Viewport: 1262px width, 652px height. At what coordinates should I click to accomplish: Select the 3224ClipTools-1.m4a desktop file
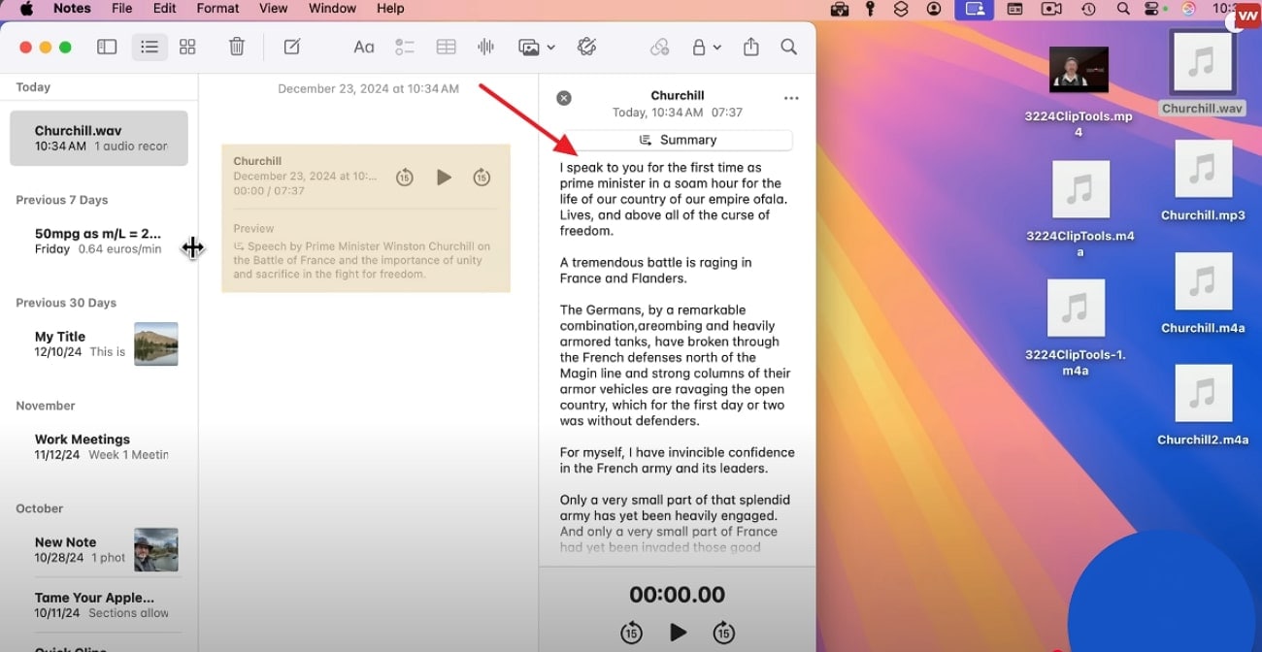tap(1076, 329)
